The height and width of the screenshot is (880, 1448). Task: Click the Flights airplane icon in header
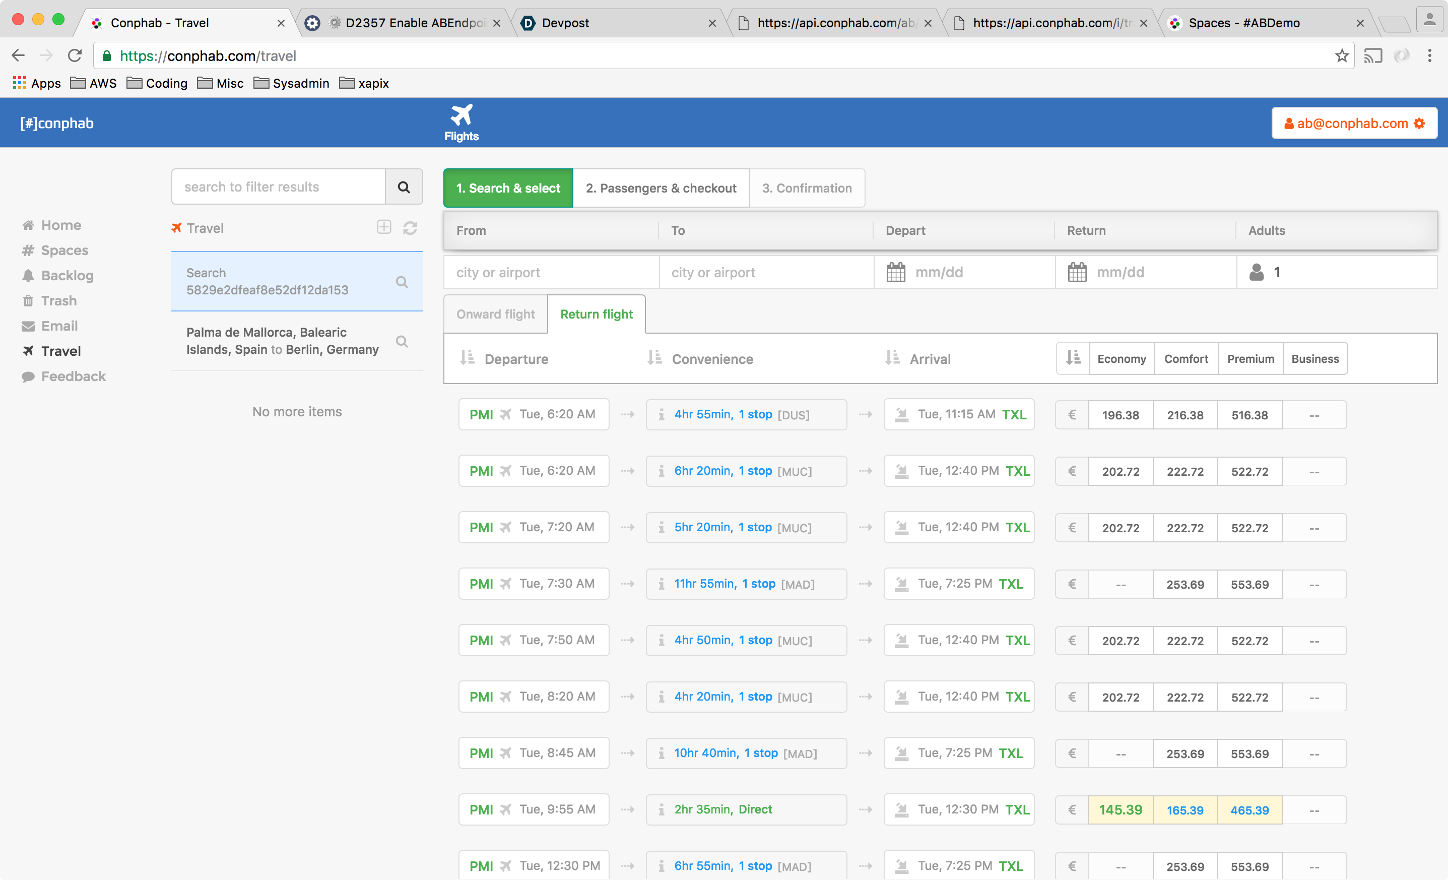(x=462, y=116)
